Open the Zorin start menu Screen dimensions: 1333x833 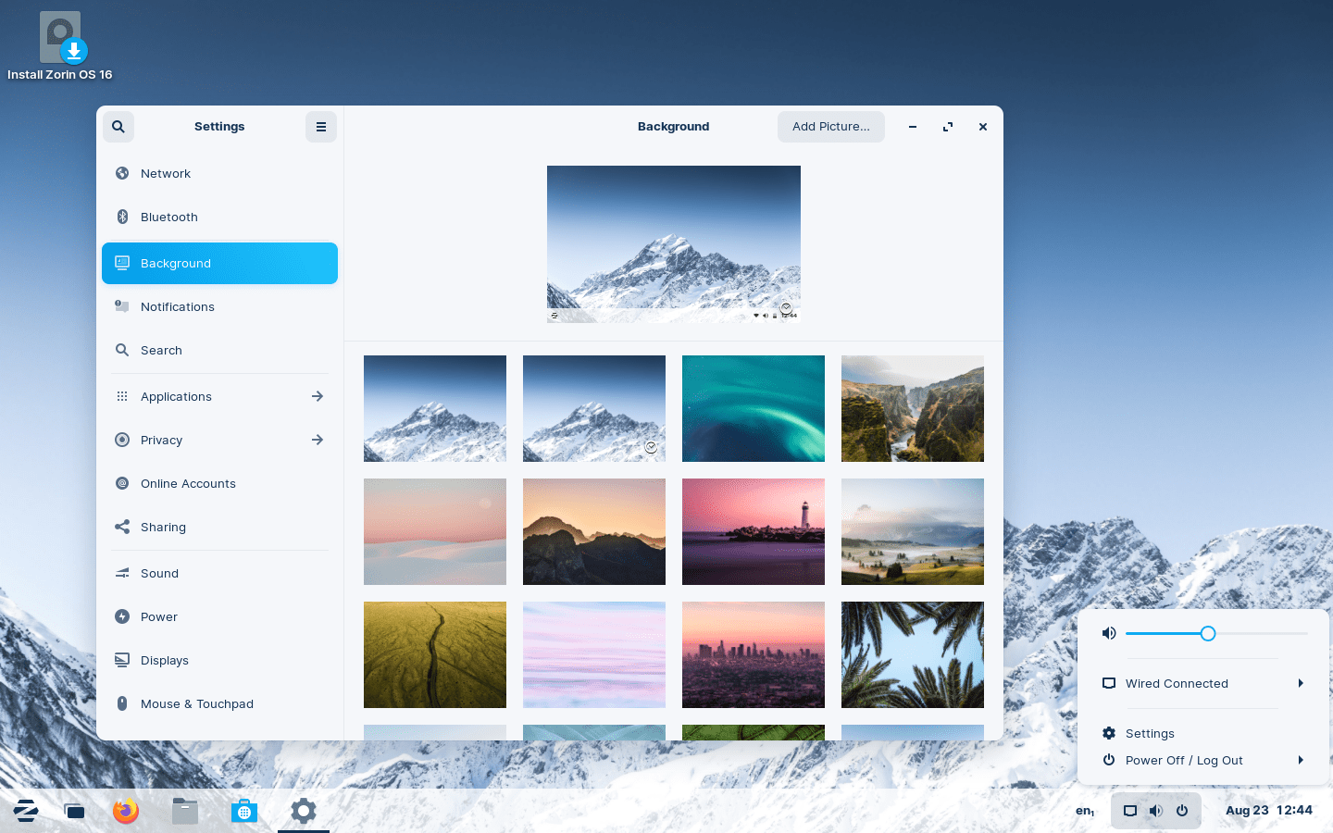click(x=26, y=812)
